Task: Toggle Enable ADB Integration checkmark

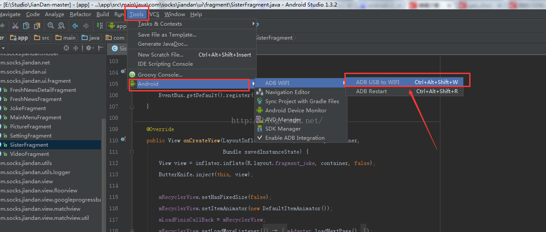Action: (x=260, y=138)
